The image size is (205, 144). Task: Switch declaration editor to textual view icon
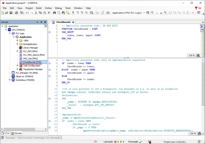(202, 26)
